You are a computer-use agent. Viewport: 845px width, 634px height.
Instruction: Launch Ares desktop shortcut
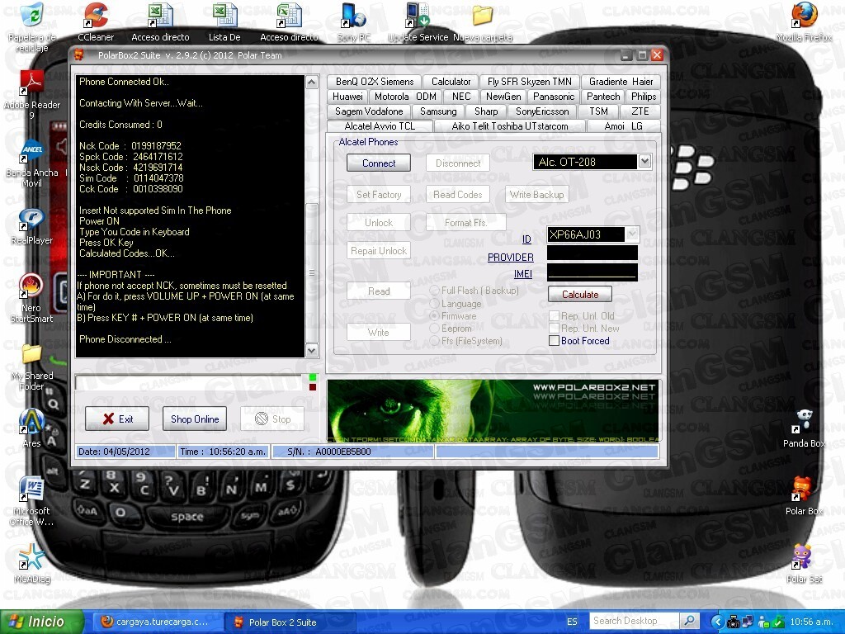point(32,428)
